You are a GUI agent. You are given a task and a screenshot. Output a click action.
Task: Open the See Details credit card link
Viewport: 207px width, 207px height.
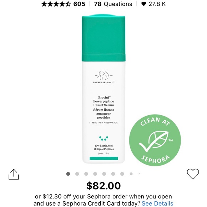pos(157,203)
